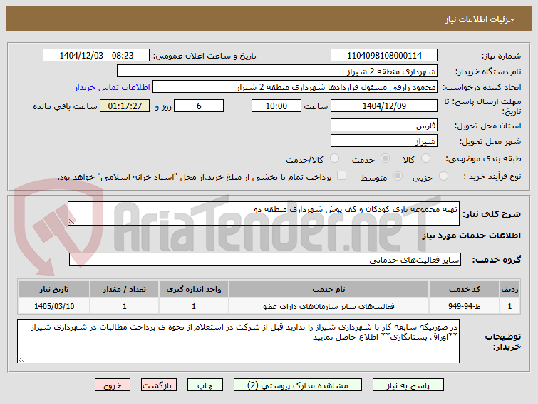Viewport: 538px width, 404px height.
Task: Click the requester field محمود رازقی
Action: tap(295, 86)
